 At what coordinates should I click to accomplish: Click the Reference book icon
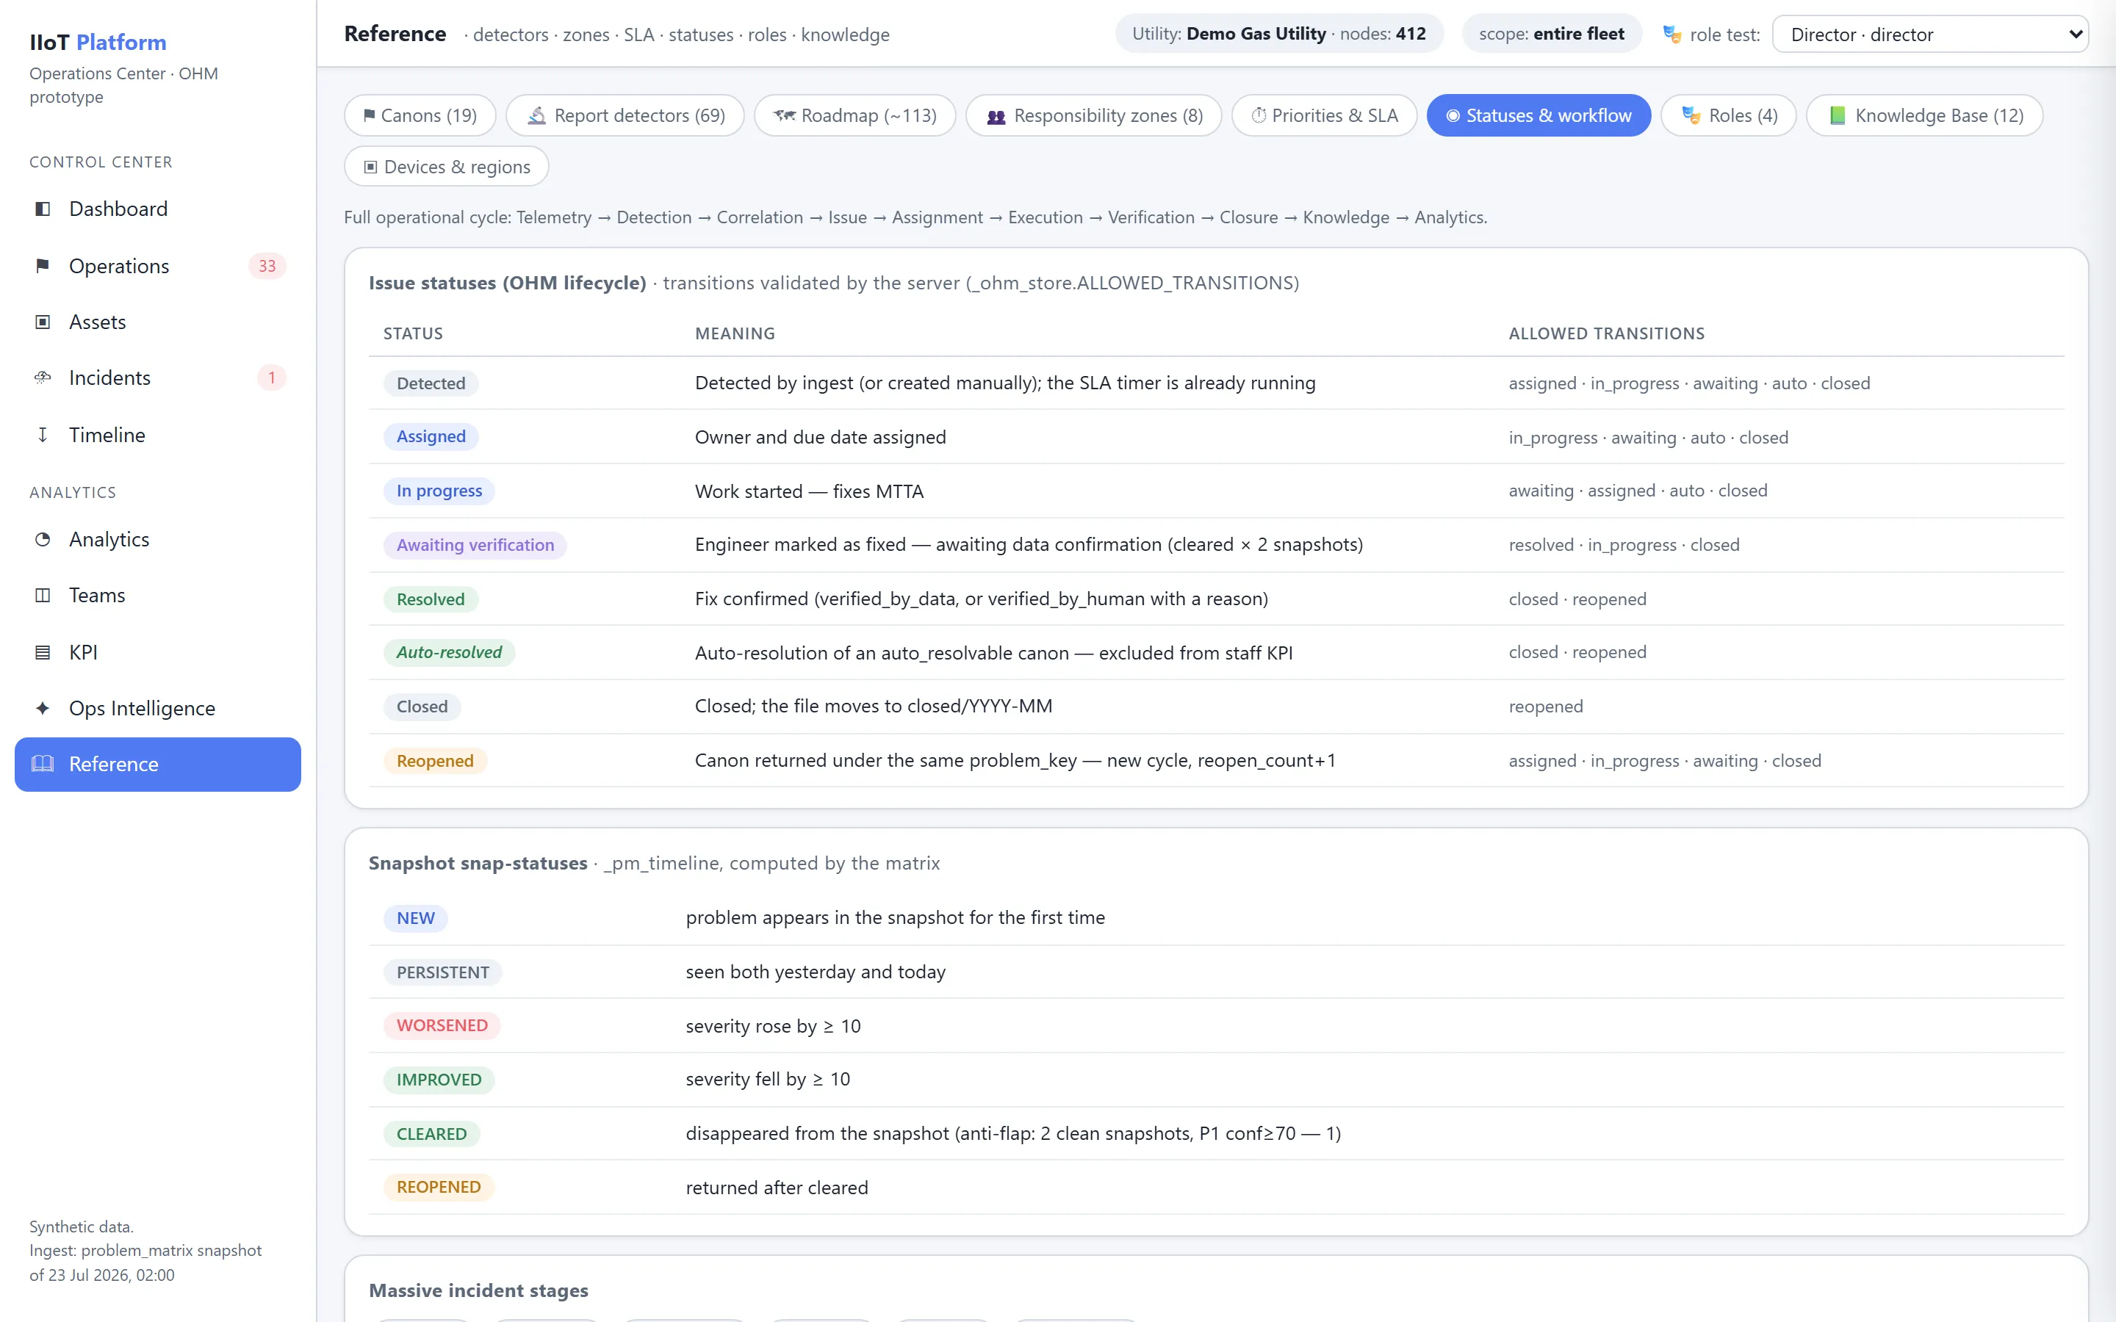[42, 764]
